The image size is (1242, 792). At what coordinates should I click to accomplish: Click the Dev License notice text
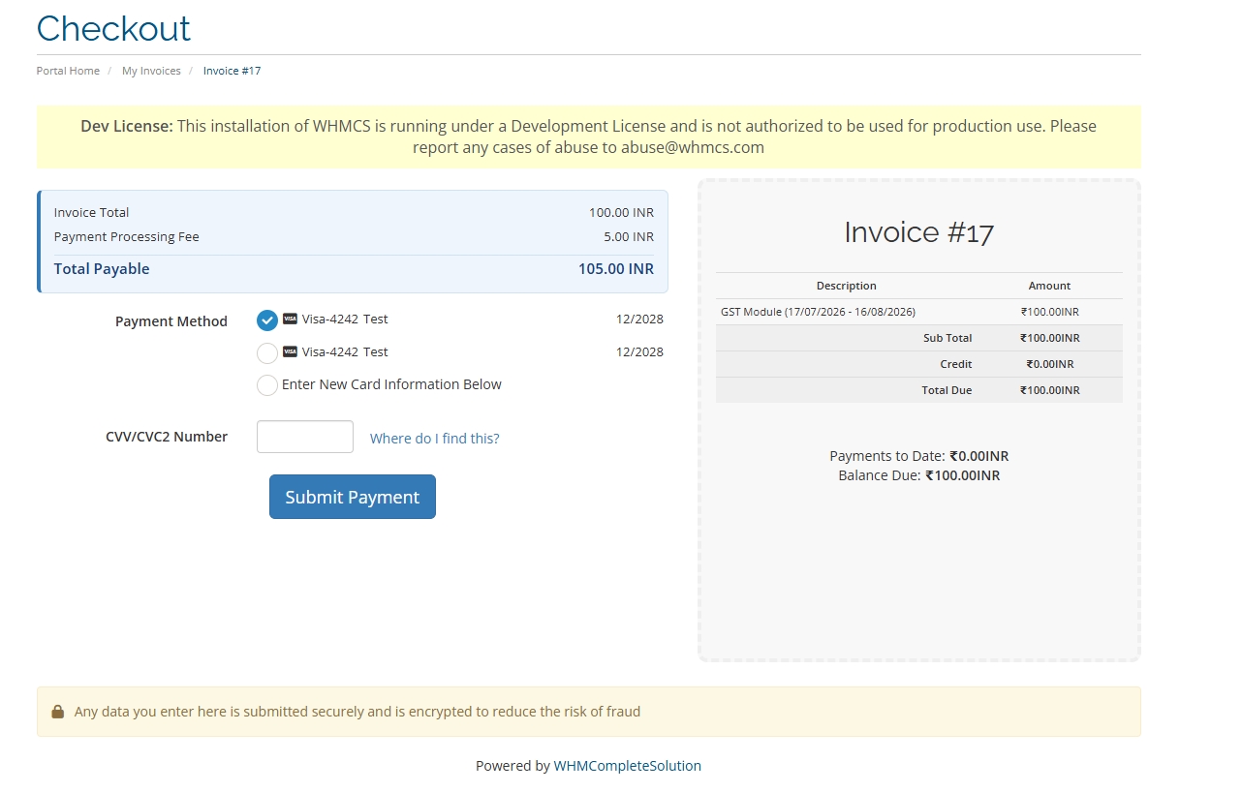[x=589, y=137]
